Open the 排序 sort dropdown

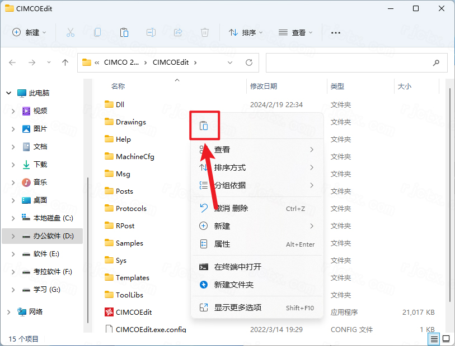[x=246, y=32]
